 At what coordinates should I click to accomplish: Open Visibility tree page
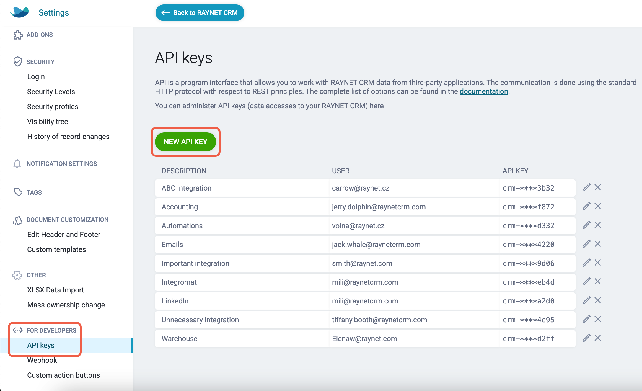[x=48, y=122]
